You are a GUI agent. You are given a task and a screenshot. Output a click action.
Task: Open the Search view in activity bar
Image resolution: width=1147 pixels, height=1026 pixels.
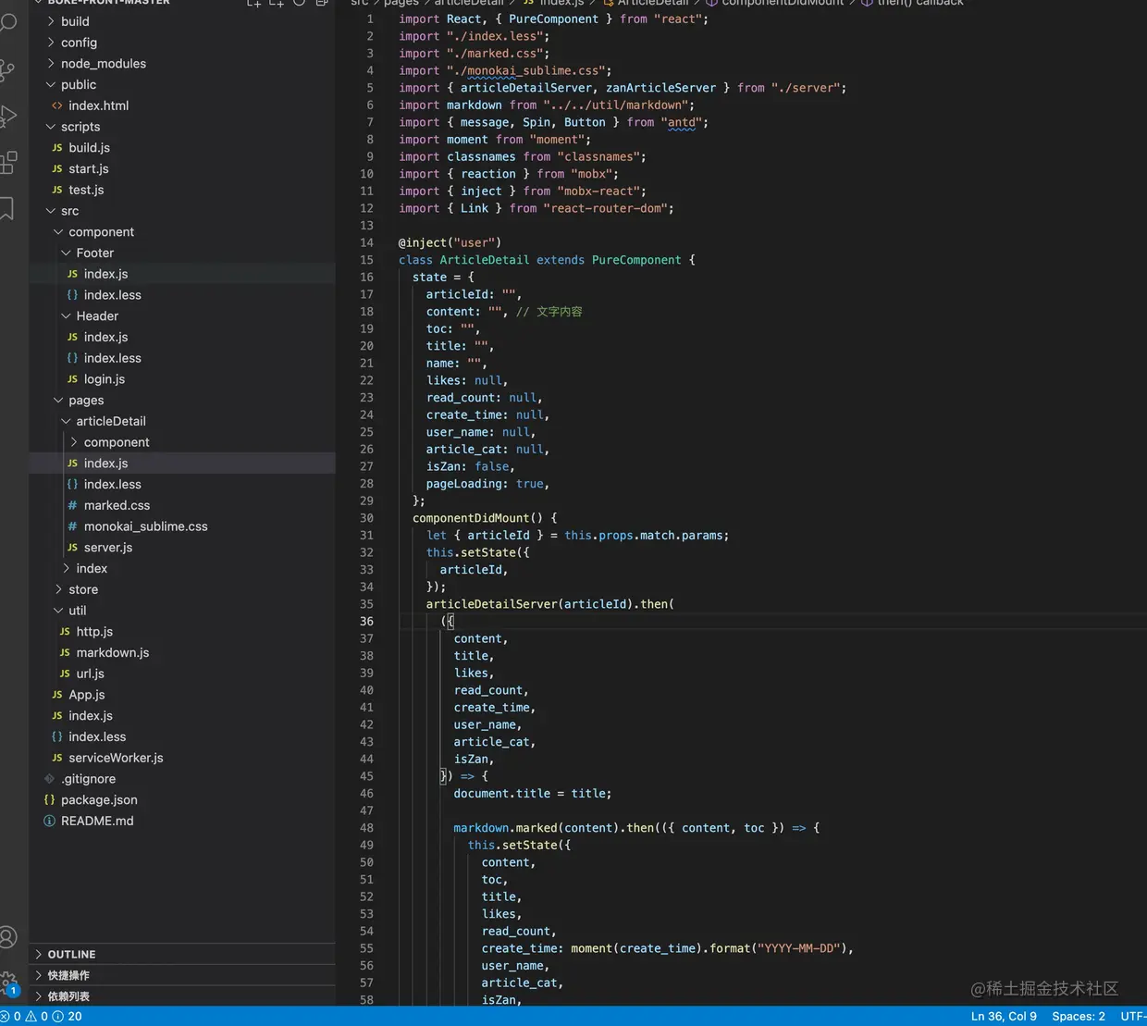[x=8, y=22]
